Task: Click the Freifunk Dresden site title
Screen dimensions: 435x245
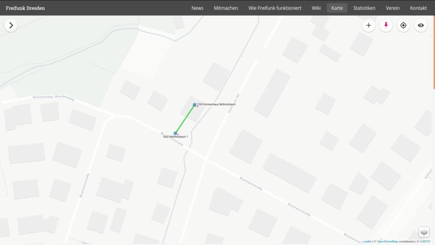Action: 25,8
